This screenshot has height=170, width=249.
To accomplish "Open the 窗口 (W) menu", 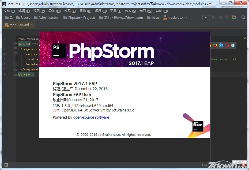I will (x=146, y=11).
